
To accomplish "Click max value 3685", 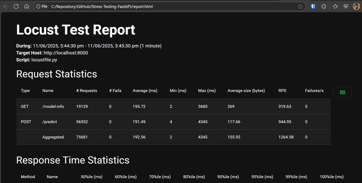I will point(203,107).
